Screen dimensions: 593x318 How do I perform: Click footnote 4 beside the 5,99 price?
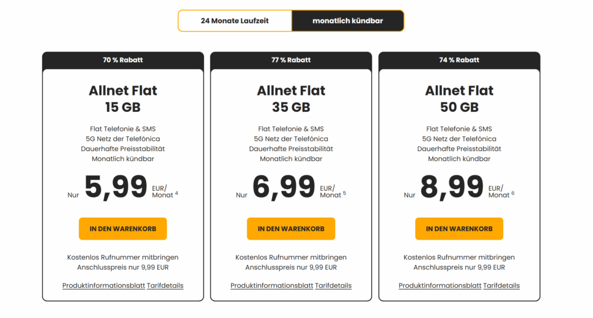pos(176,194)
